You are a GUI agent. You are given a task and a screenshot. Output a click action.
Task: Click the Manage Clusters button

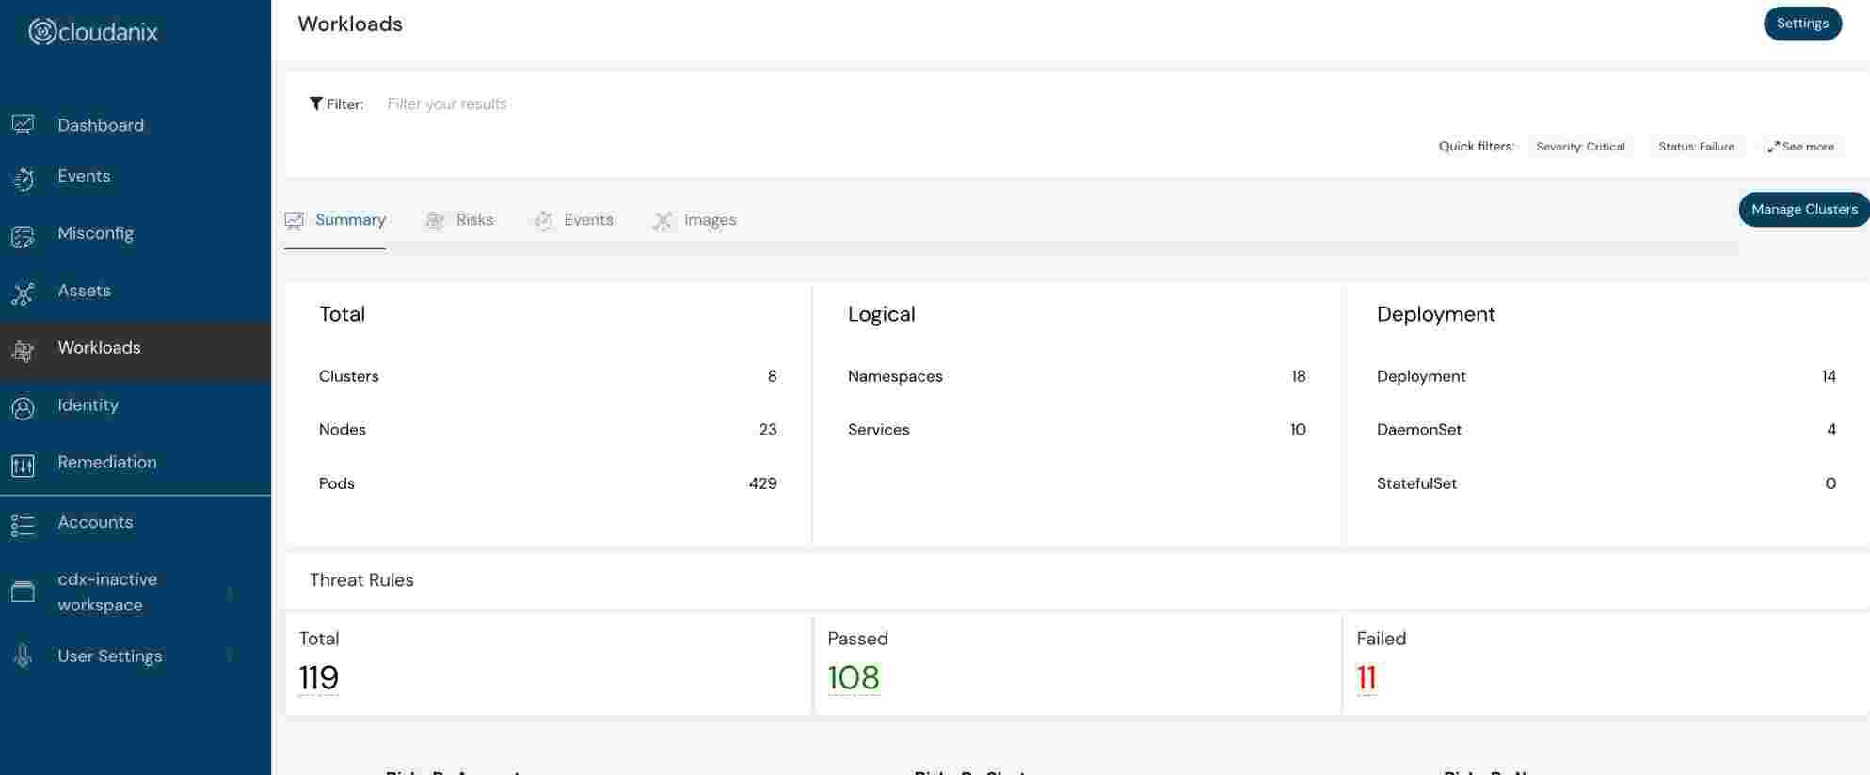tap(1803, 210)
